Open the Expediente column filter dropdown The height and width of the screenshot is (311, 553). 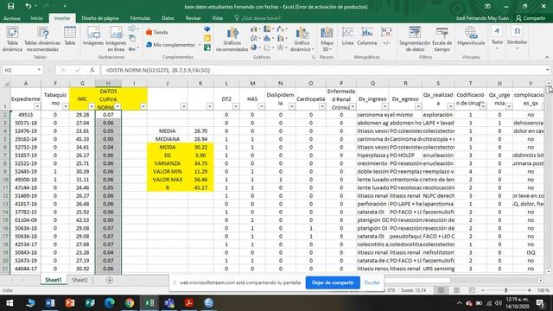[x=37, y=106]
